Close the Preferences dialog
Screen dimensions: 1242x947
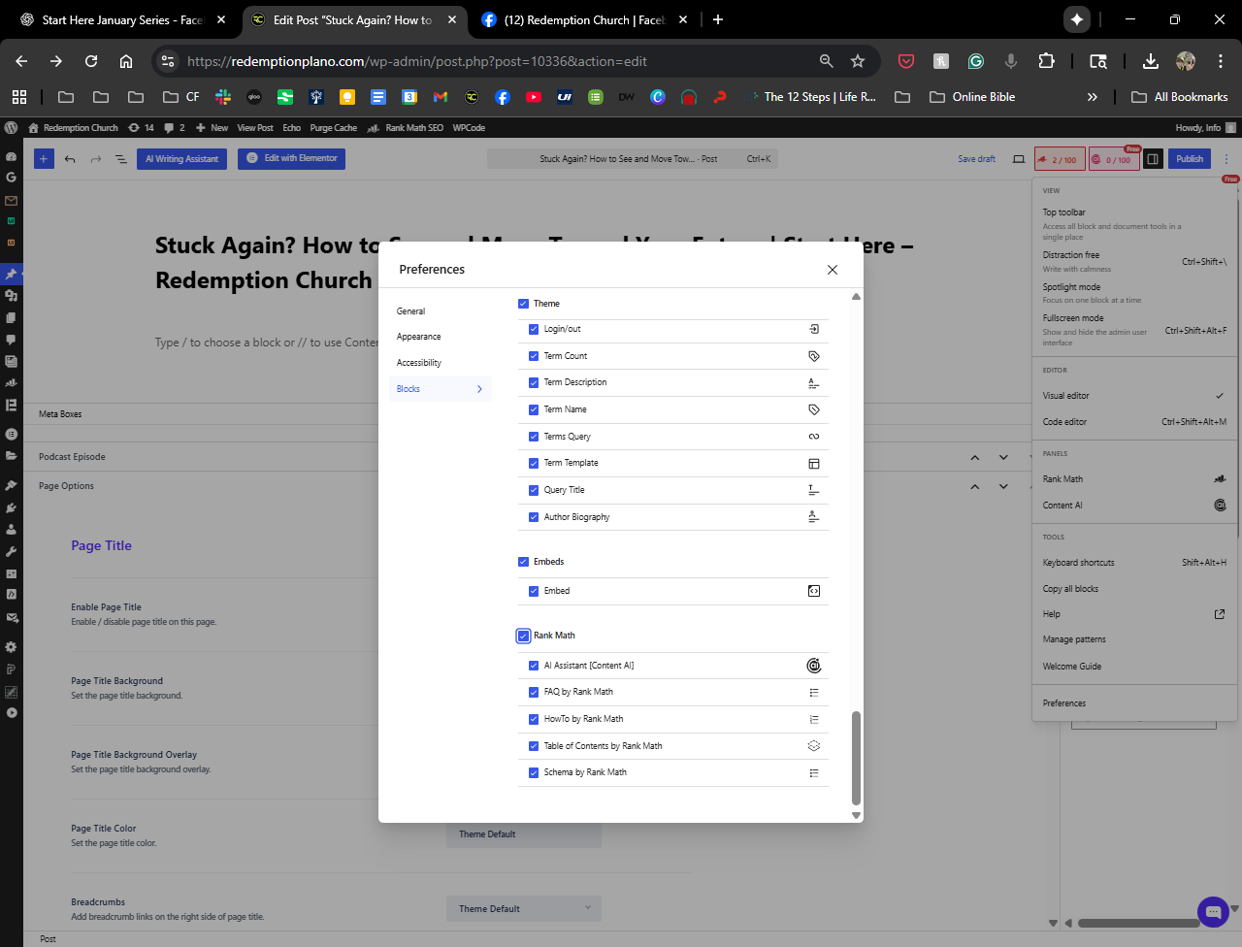click(832, 270)
